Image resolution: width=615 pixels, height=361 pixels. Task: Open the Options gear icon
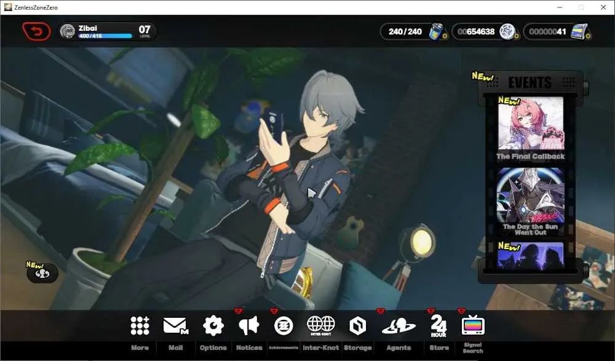coord(213,326)
